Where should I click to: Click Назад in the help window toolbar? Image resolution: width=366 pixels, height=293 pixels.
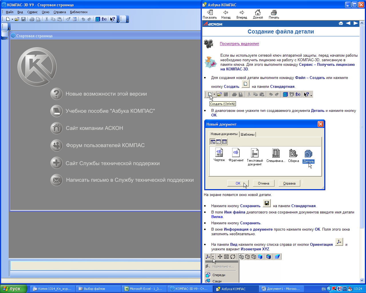coord(226,14)
